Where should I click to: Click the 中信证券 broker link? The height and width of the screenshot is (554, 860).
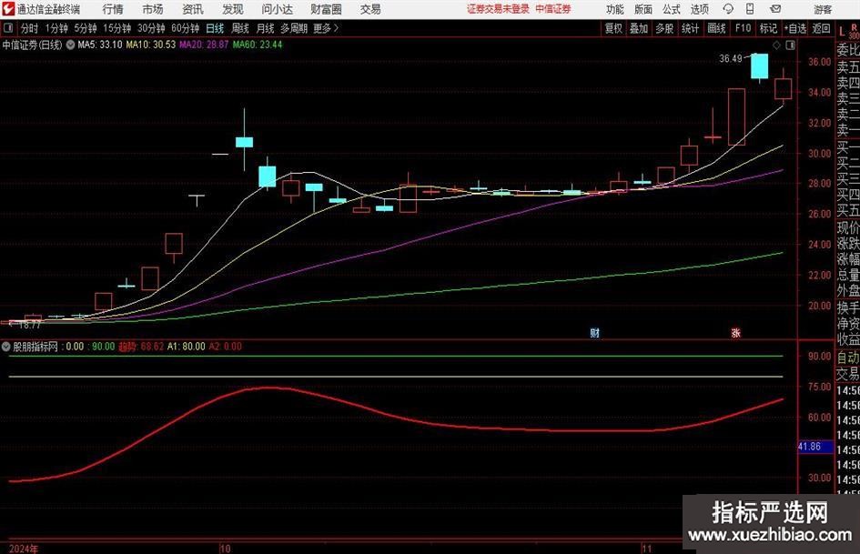point(553,9)
